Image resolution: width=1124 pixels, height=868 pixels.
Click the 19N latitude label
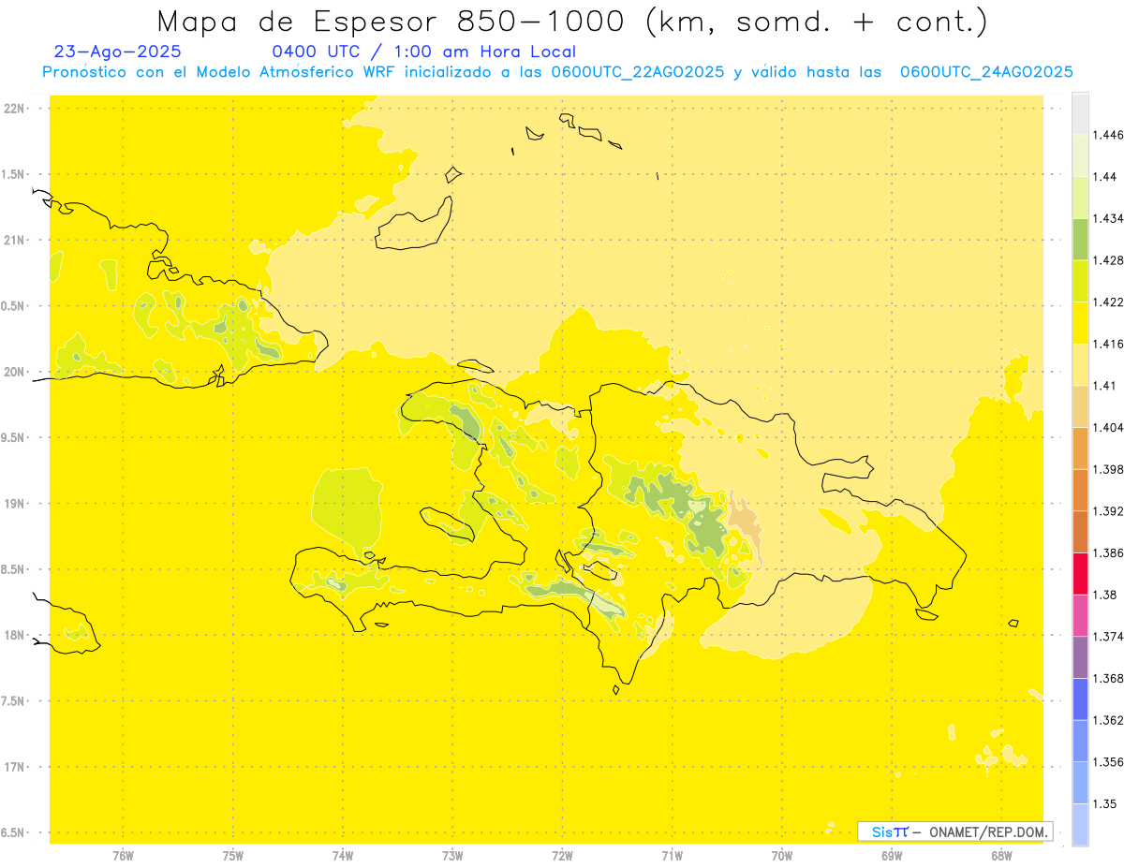(14, 504)
